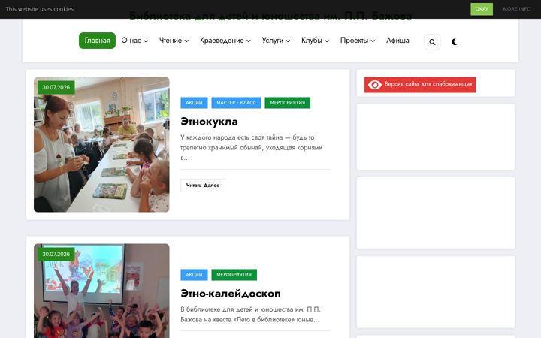This screenshot has width=541, height=338.
Task: Select the АКЦИИ tag on the Этнокукла post
Action: click(x=194, y=103)
